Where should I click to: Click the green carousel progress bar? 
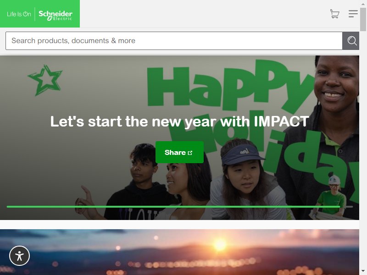click(x=173, y=207)
